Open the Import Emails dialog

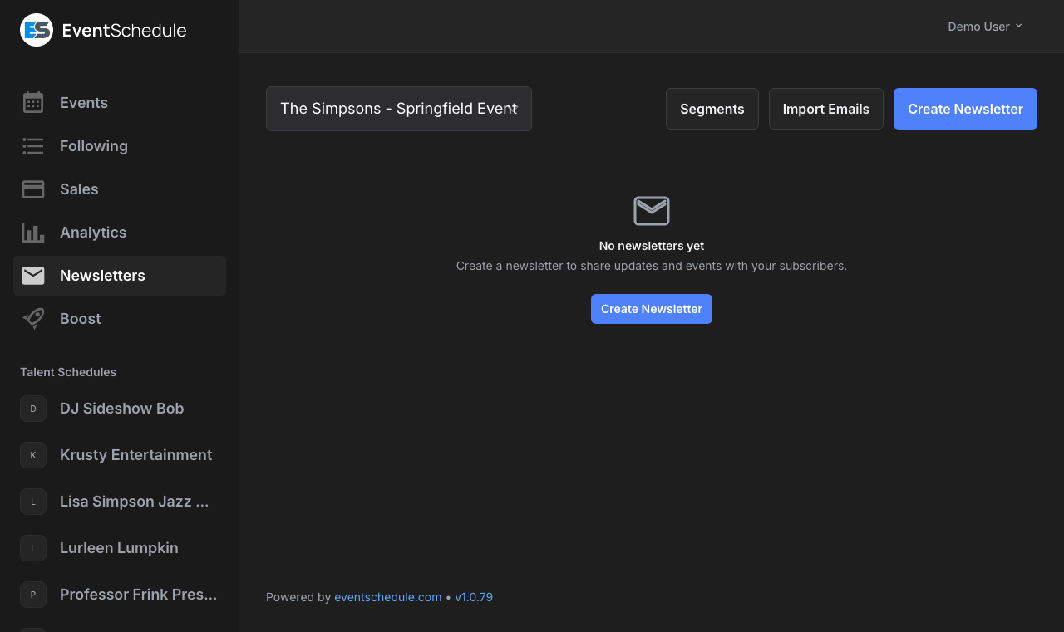pyautogui.click(x=825, y=109)
